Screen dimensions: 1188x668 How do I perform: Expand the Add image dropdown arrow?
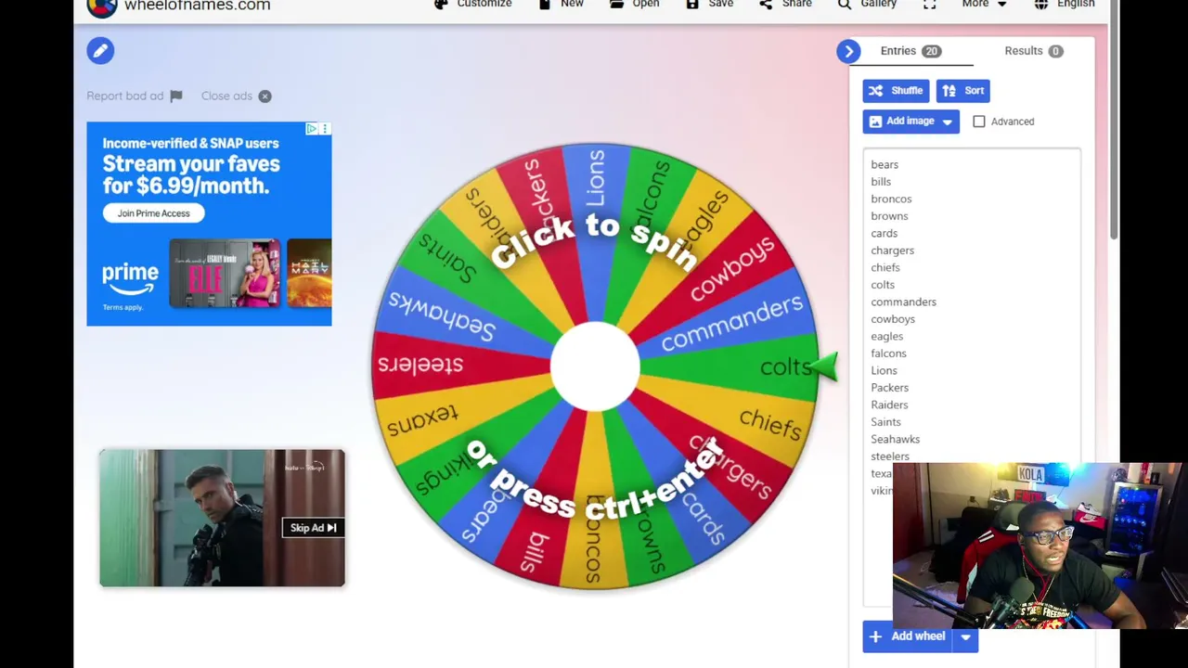(x=947, y=122)
